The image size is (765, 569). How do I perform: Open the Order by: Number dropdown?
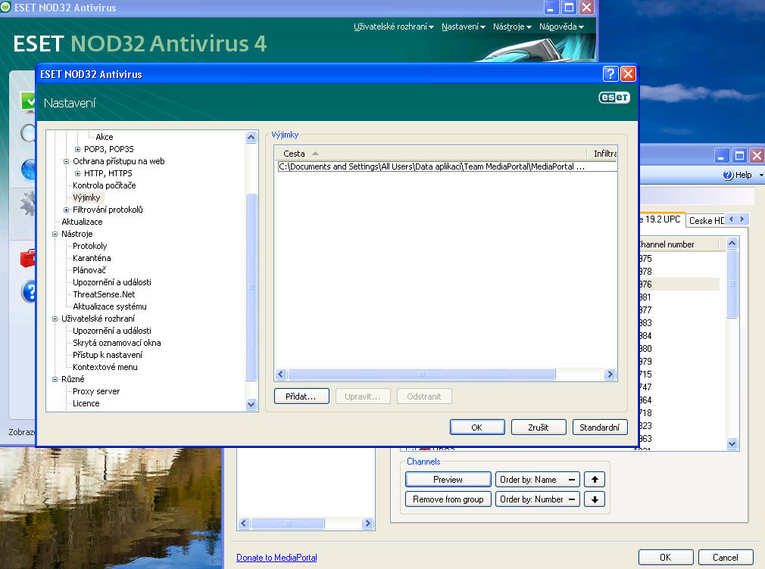click(x=538, y=499)
